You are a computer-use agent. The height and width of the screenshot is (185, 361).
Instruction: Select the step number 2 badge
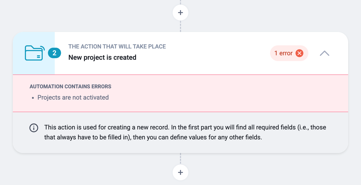[x=54, y=53]
